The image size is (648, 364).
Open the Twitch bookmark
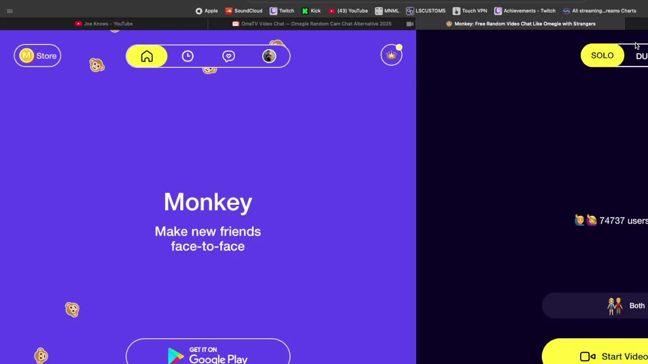pos(282,11)
